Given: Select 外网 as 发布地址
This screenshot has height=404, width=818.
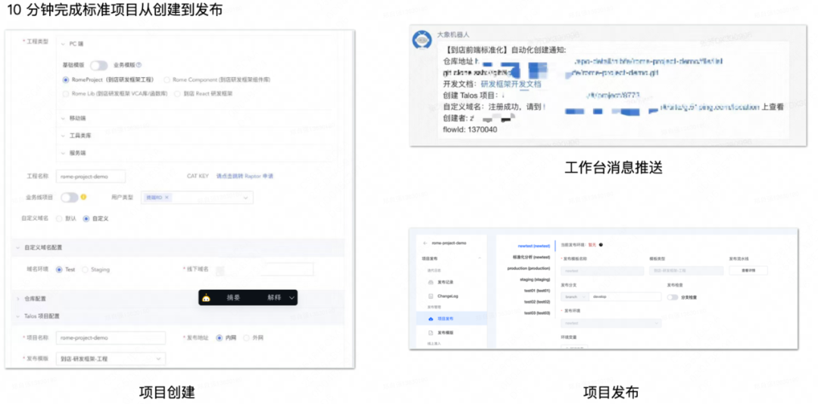Looking at the screenshot, I should [246, 338].
